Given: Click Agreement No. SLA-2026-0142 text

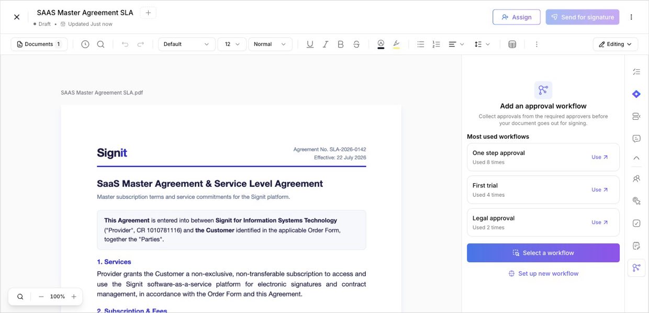Looking at the screenshot, I should (330, 149).
